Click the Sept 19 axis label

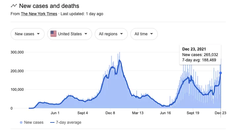pos(193,113)
